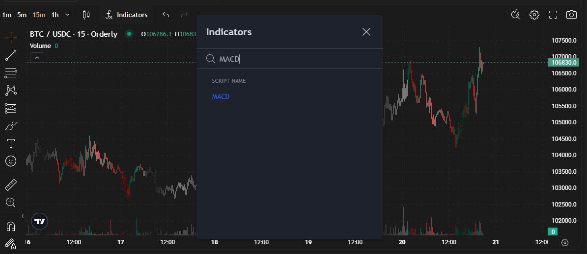Click the MACD search input field

295,59
